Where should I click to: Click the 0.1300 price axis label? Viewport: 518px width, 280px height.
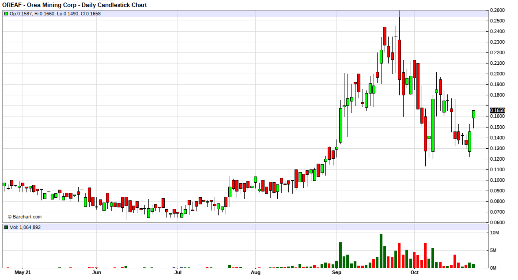point(497,148)
